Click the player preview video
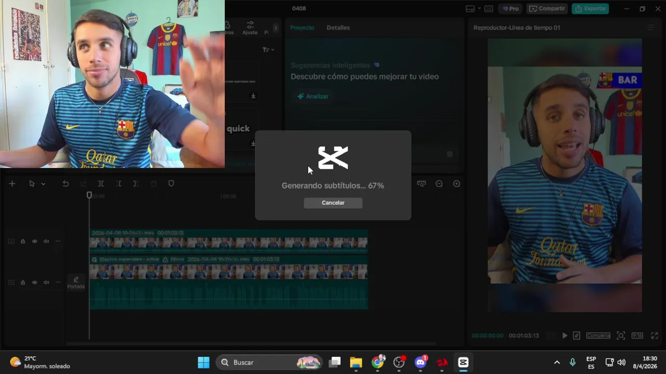This screenshot has width=666, height=374. 565,175
